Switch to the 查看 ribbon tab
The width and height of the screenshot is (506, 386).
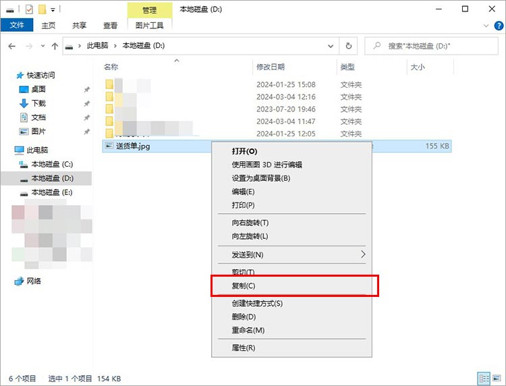click(x=111, y=25)
